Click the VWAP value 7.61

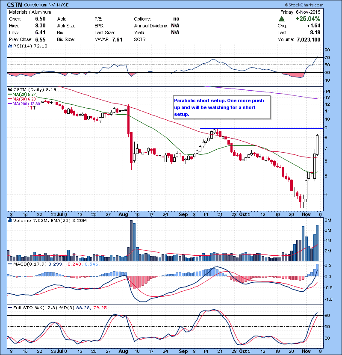(x=117, y=39)
